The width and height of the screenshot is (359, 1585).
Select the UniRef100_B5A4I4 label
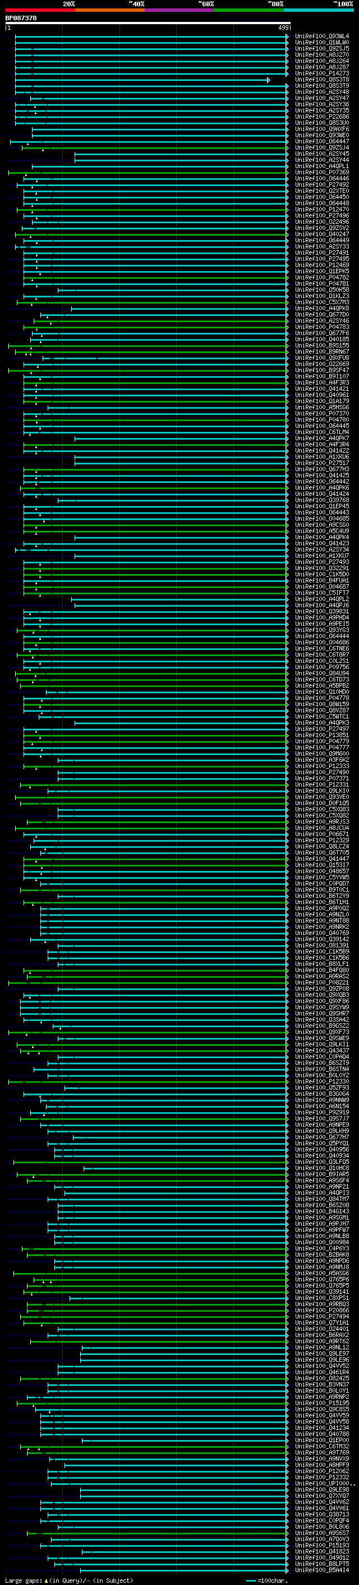(x=322, y=1570)
